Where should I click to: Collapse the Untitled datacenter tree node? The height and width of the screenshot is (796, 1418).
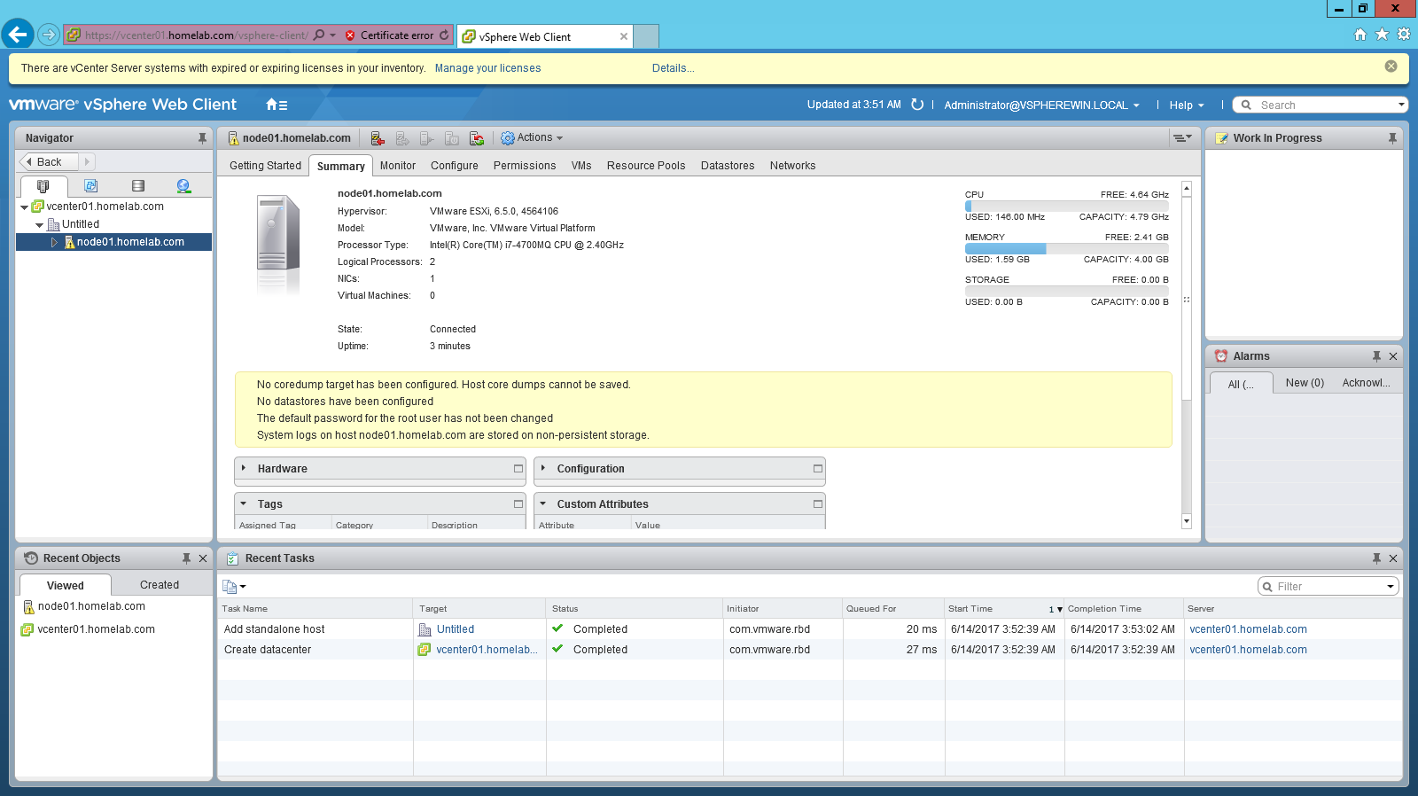click(x=40, y=225)
